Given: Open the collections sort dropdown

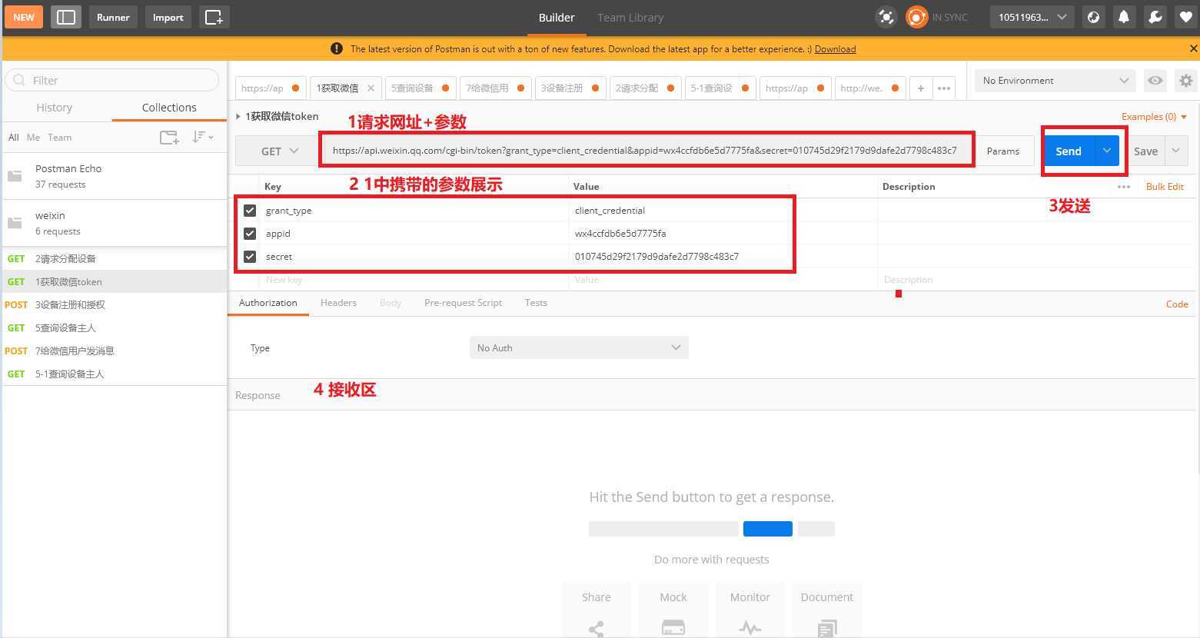Looking at the screenshot, I should [203, 137].
